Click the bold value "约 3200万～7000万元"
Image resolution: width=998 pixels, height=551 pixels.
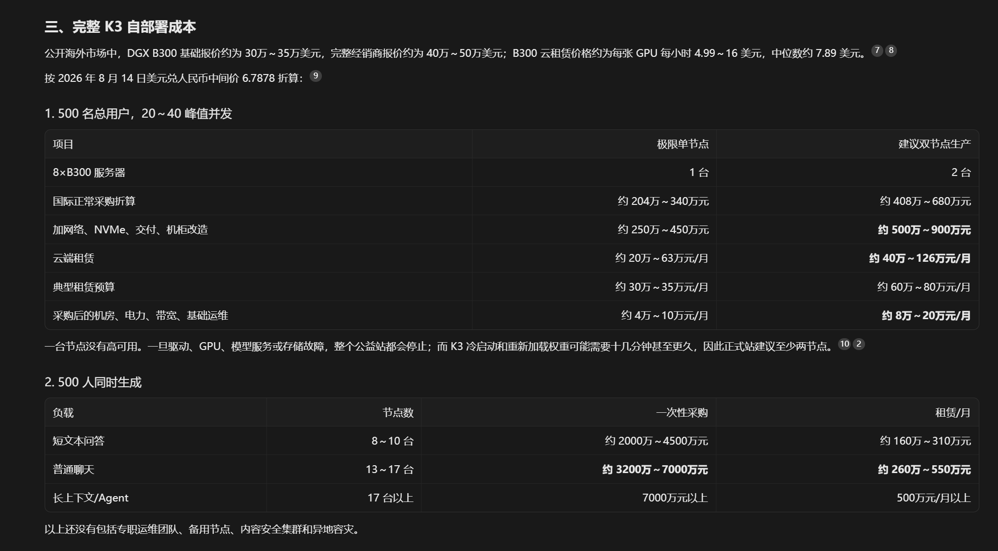tap(656, 470)
